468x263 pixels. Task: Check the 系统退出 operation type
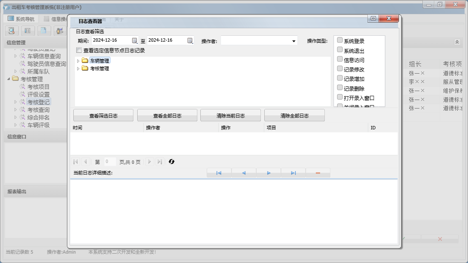(x=340, y=49)
